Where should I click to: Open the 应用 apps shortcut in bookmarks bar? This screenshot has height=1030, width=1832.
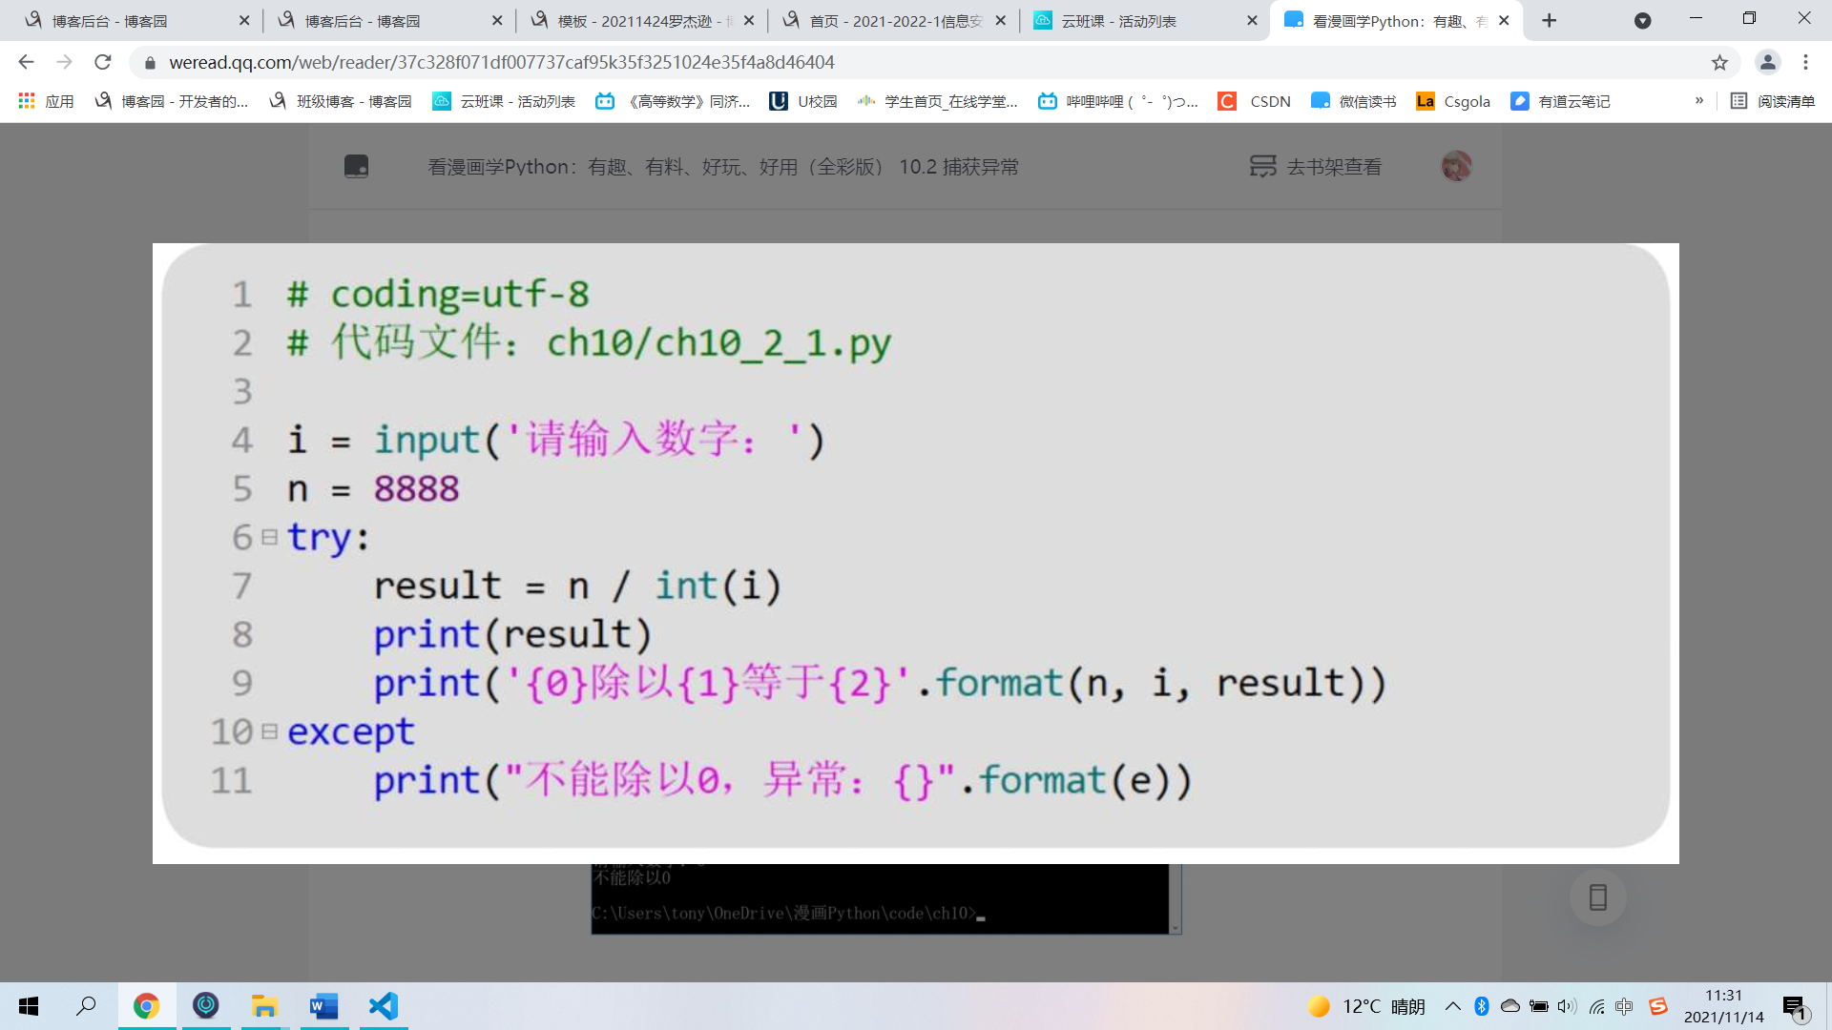tap(46, 101)
